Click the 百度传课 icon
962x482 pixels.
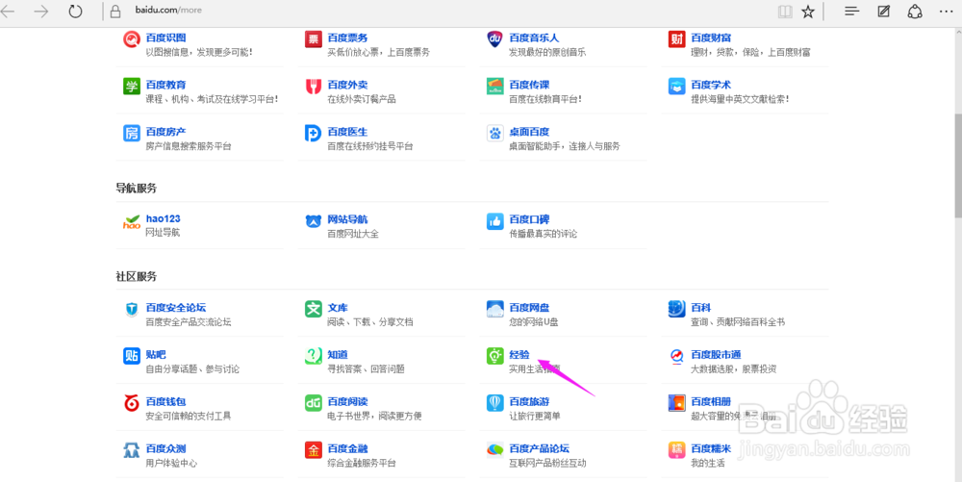(494, 86)
